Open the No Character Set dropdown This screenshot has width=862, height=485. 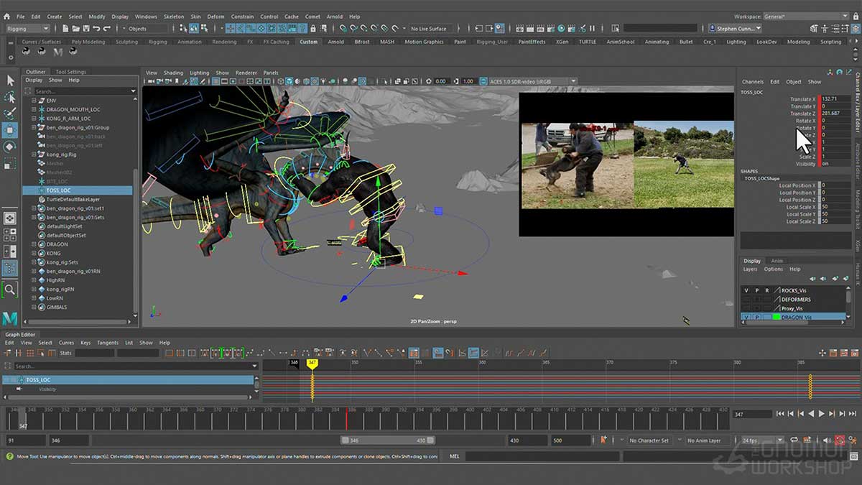click(x=650, y=440)
